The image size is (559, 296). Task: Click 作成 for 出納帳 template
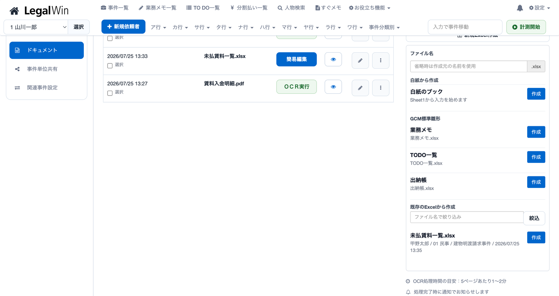[536, 182]
